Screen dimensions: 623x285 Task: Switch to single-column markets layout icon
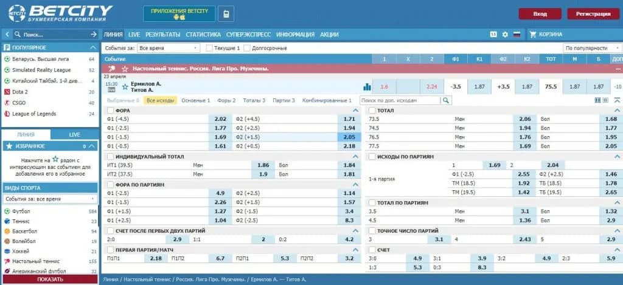tap(605, 100)
